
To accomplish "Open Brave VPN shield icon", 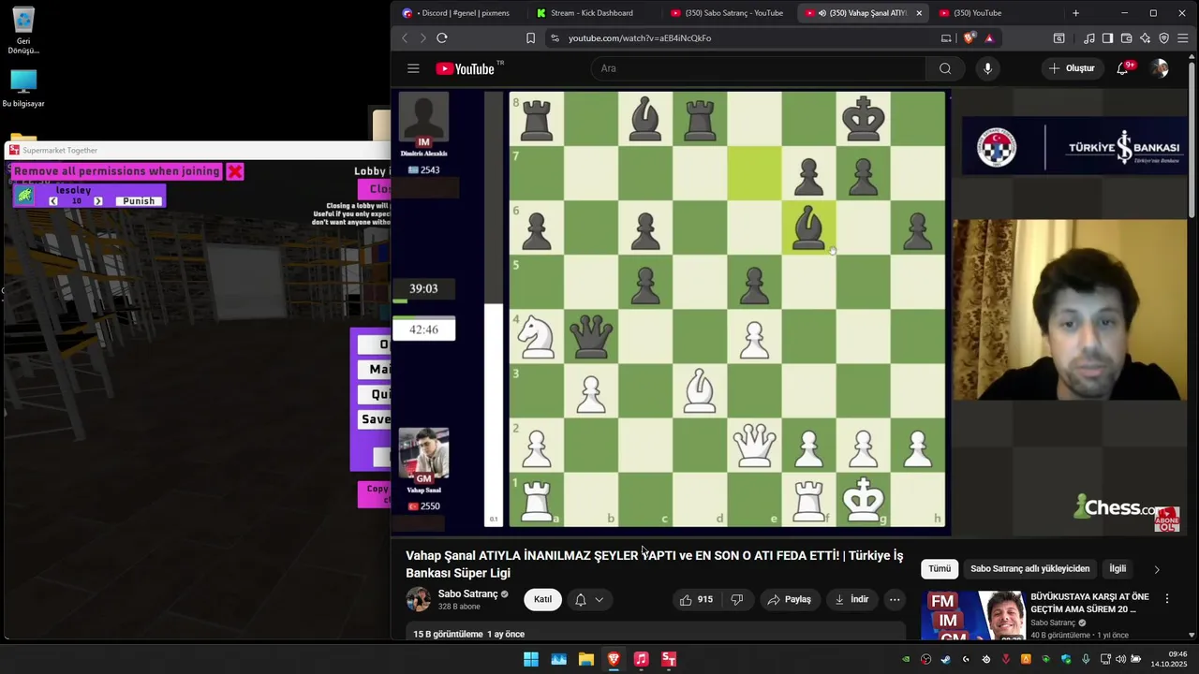I will (1163, 38).
